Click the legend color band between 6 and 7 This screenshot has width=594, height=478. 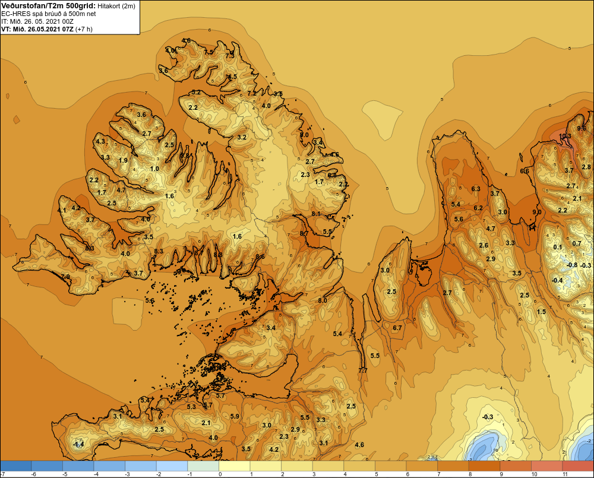click(422, 466)
